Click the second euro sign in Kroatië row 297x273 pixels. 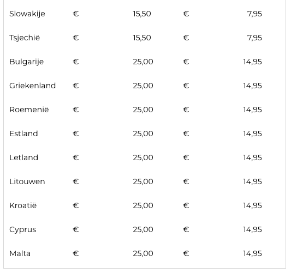point(186,205)
